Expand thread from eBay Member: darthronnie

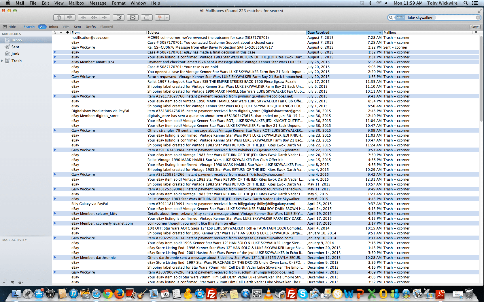(x=55, y=257)
